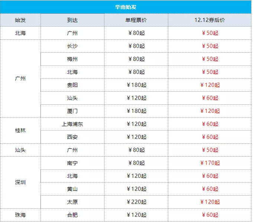Choose the 梅州 destination cell
Viewport: 253px width, 222px height.
(72, 59)
